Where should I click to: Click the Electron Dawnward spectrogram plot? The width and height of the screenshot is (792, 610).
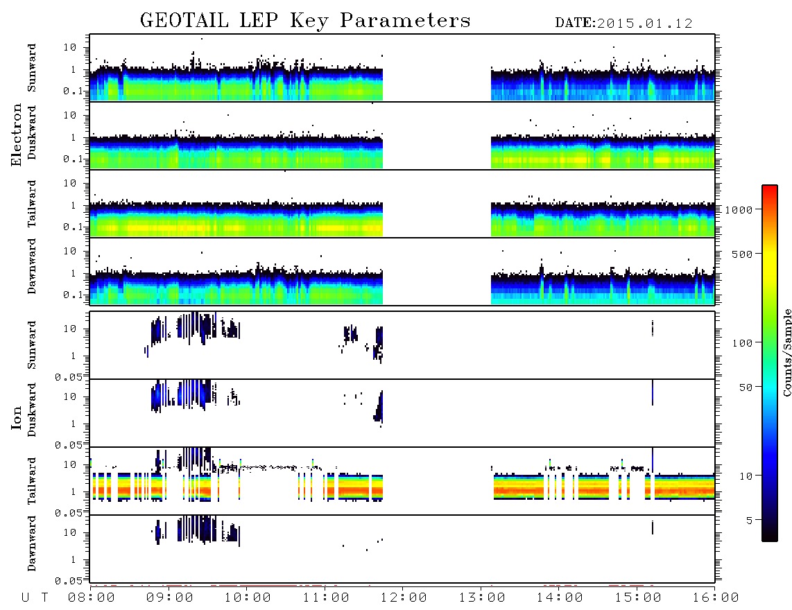402,271
